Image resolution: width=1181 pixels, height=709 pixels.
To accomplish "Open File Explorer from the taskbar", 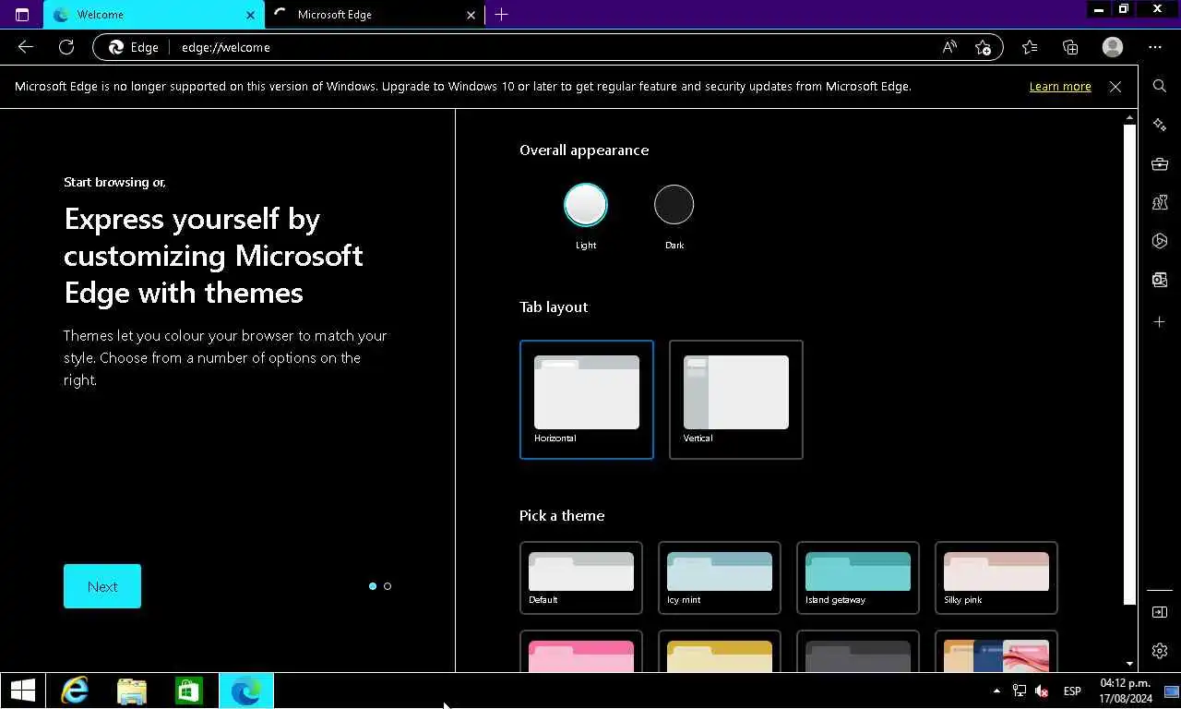I will pos(132,691).
